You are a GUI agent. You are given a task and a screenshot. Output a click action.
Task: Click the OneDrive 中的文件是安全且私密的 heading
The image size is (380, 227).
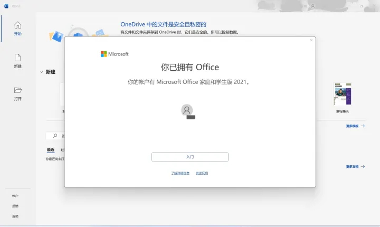pyautogui.click(x=163, y=24)
